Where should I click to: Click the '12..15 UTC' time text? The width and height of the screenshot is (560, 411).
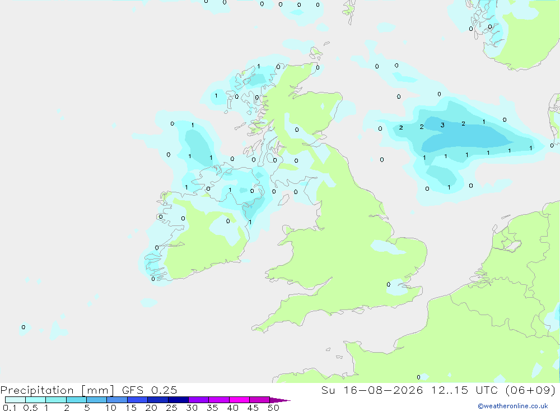[464, 390]
